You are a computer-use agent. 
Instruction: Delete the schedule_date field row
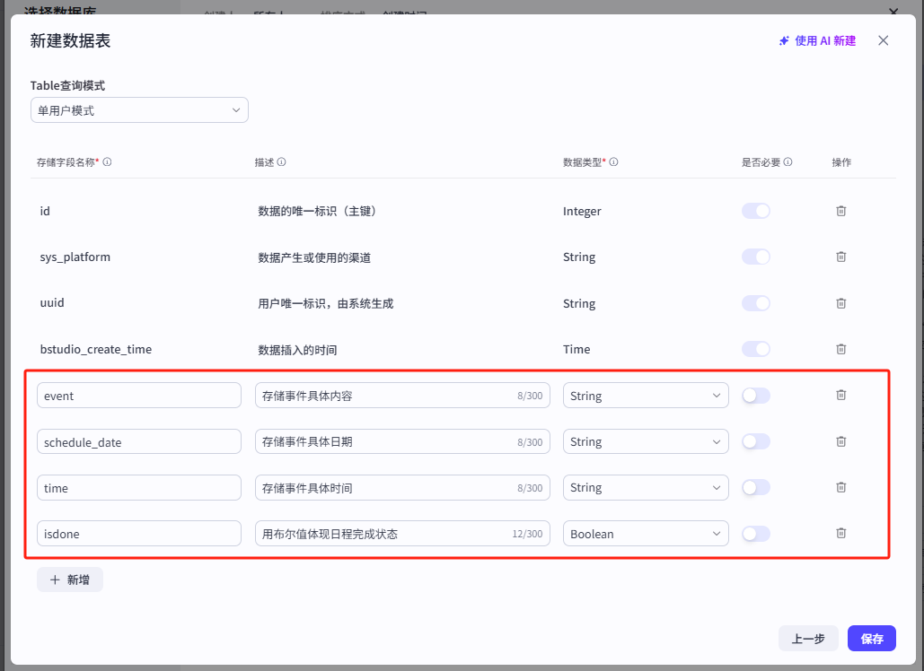click(x=840, y=441)
